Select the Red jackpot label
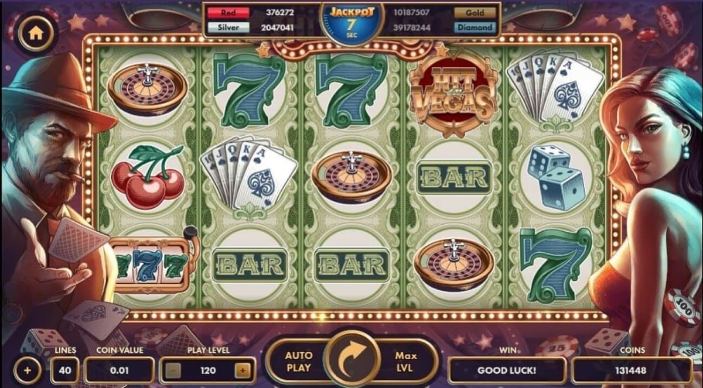The width and height of the screenshot is (703, 388). pos(228,12)
